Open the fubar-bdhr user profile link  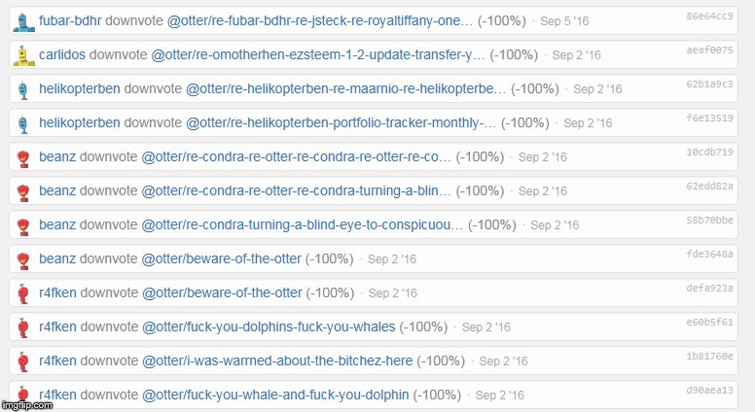pyautogui.click(x=70, y=20)
